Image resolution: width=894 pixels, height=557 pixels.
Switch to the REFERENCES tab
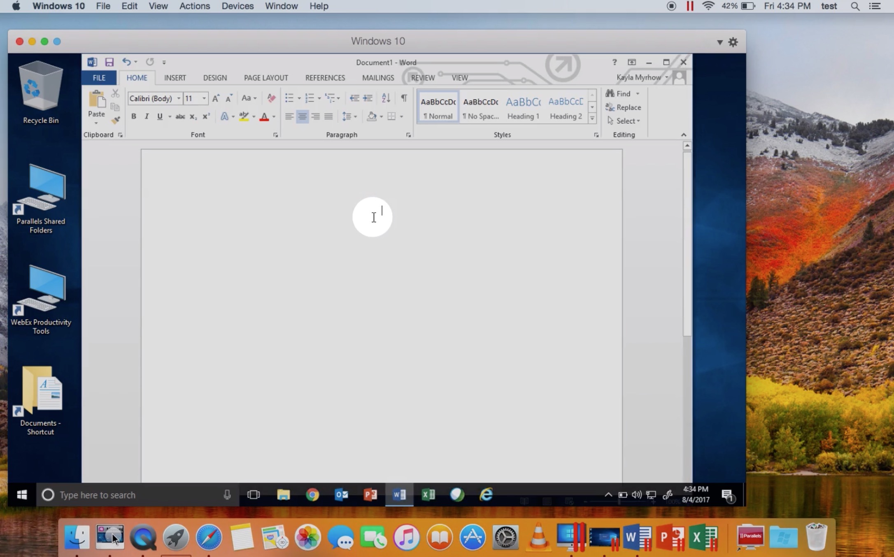coord(325,78)
